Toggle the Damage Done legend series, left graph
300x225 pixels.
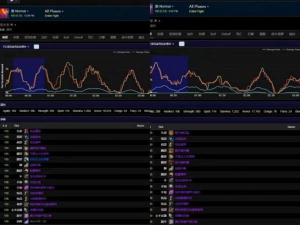121,51
